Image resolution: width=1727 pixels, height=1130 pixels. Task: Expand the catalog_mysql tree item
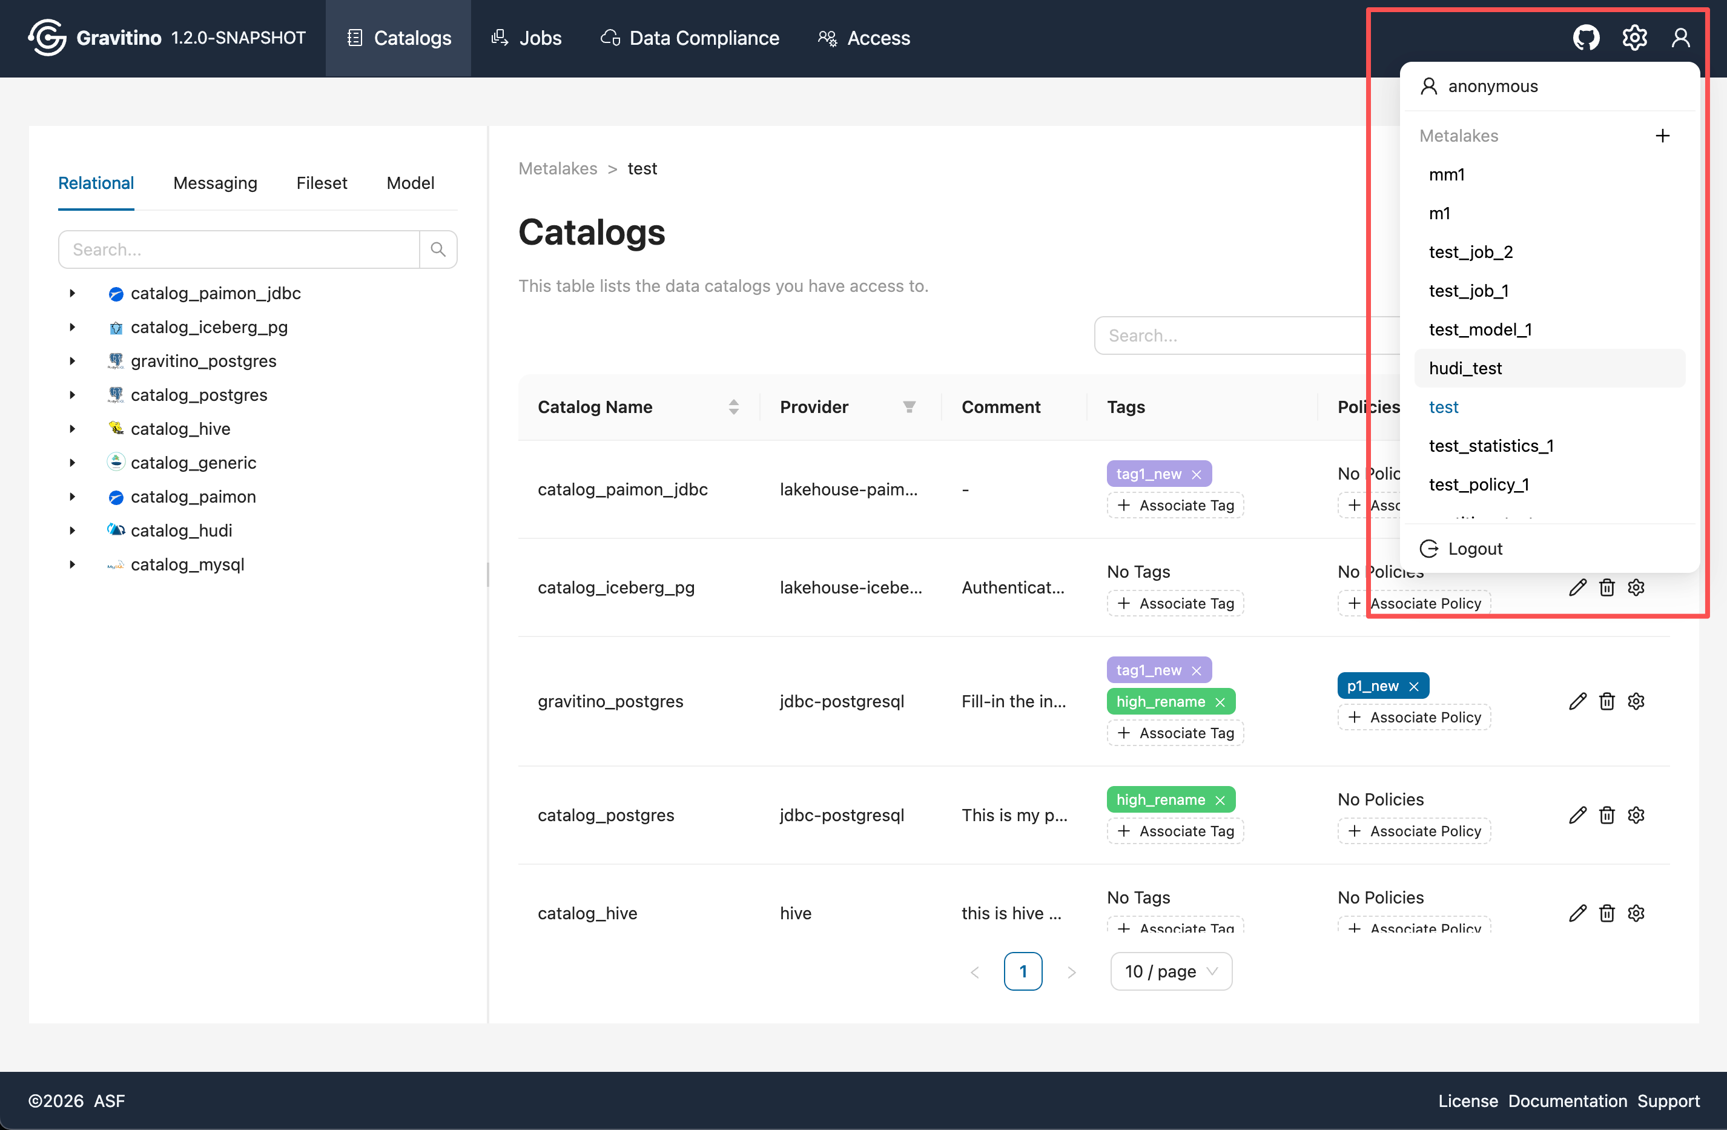[x=73, y=564]
